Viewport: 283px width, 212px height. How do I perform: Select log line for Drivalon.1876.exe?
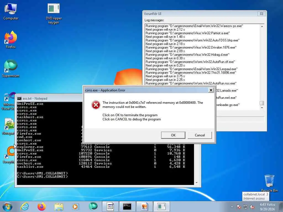tap(191, 47)
